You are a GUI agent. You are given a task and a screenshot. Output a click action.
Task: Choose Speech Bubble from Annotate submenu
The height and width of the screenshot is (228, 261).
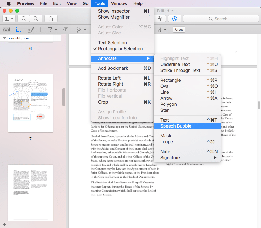pyautogui.click(x=176, y=126)
